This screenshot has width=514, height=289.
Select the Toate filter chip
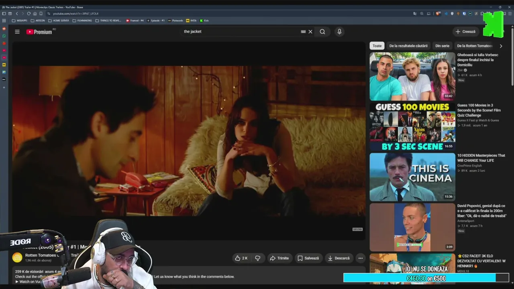377,46
